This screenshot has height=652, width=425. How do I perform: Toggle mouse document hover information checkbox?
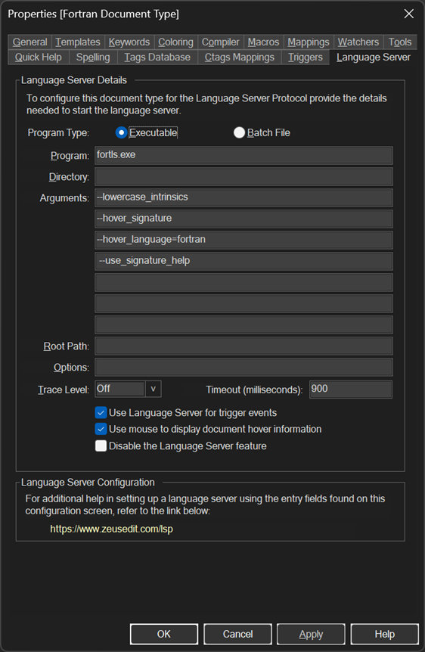click(101, 429)
